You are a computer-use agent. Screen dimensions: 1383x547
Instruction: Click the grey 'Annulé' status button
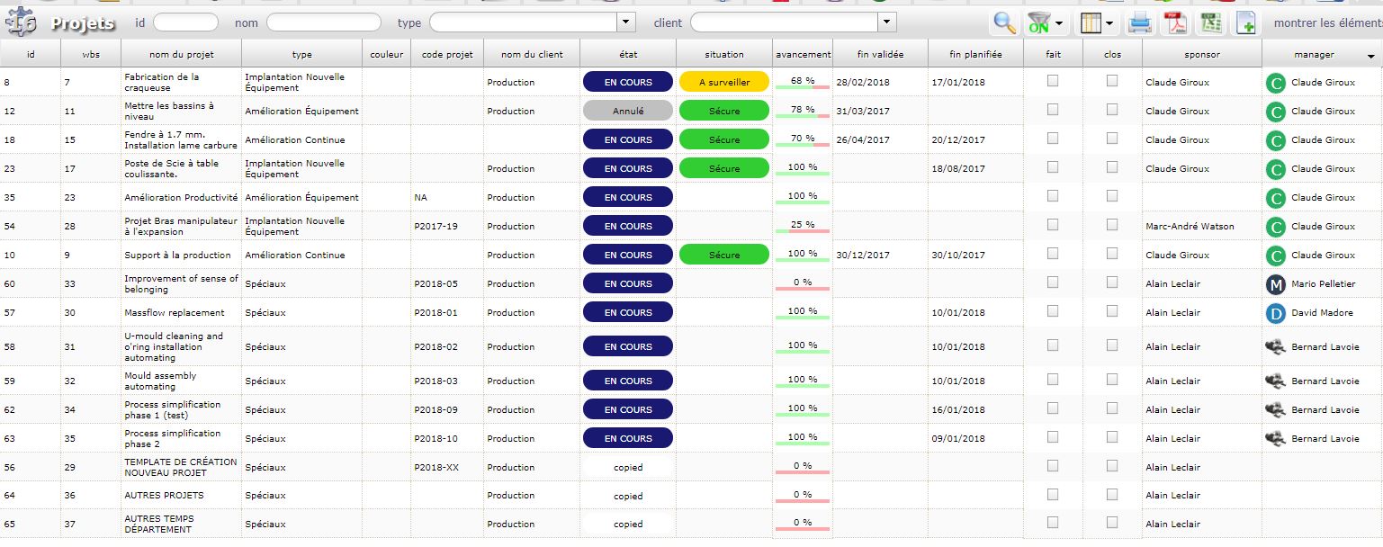tap(628, 111)
